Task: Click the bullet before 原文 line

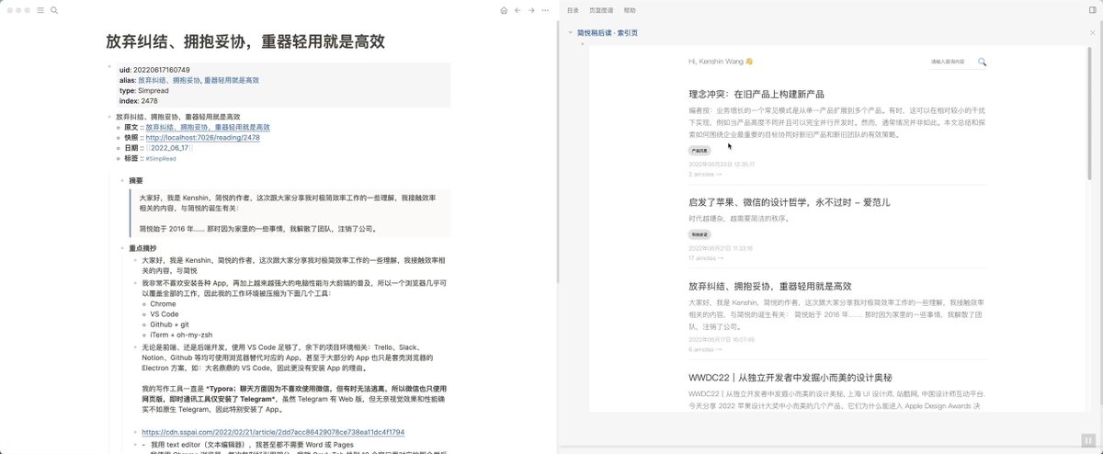Action: pyautogui.click(x=119, y=128)
